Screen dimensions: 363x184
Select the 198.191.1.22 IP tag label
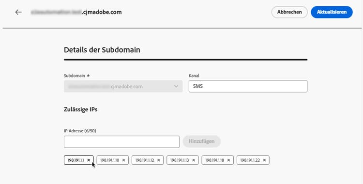tap(250, 160)
